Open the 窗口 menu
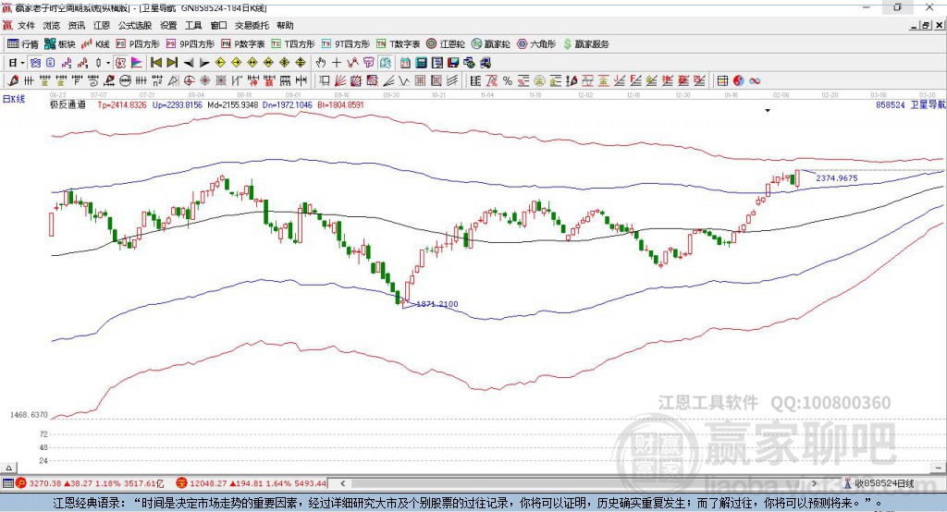This screenshot has height=512, width=947. pos(218,25)
